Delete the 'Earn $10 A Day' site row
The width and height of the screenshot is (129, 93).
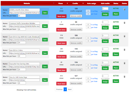[x=124, y=36]
